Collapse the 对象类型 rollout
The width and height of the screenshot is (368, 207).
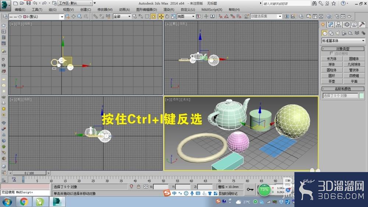coord(343,49)
